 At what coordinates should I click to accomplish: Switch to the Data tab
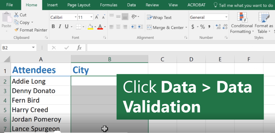click(131, 5)
